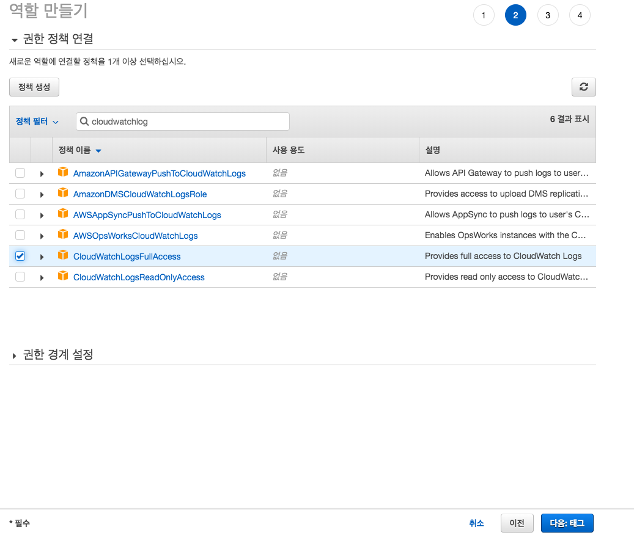Image resolution: width=634 pixels, height=535 pixels.
Task: Check the AWSOpsWorksCloudWatchLogs checkbox
Action: tap(20, 235)
